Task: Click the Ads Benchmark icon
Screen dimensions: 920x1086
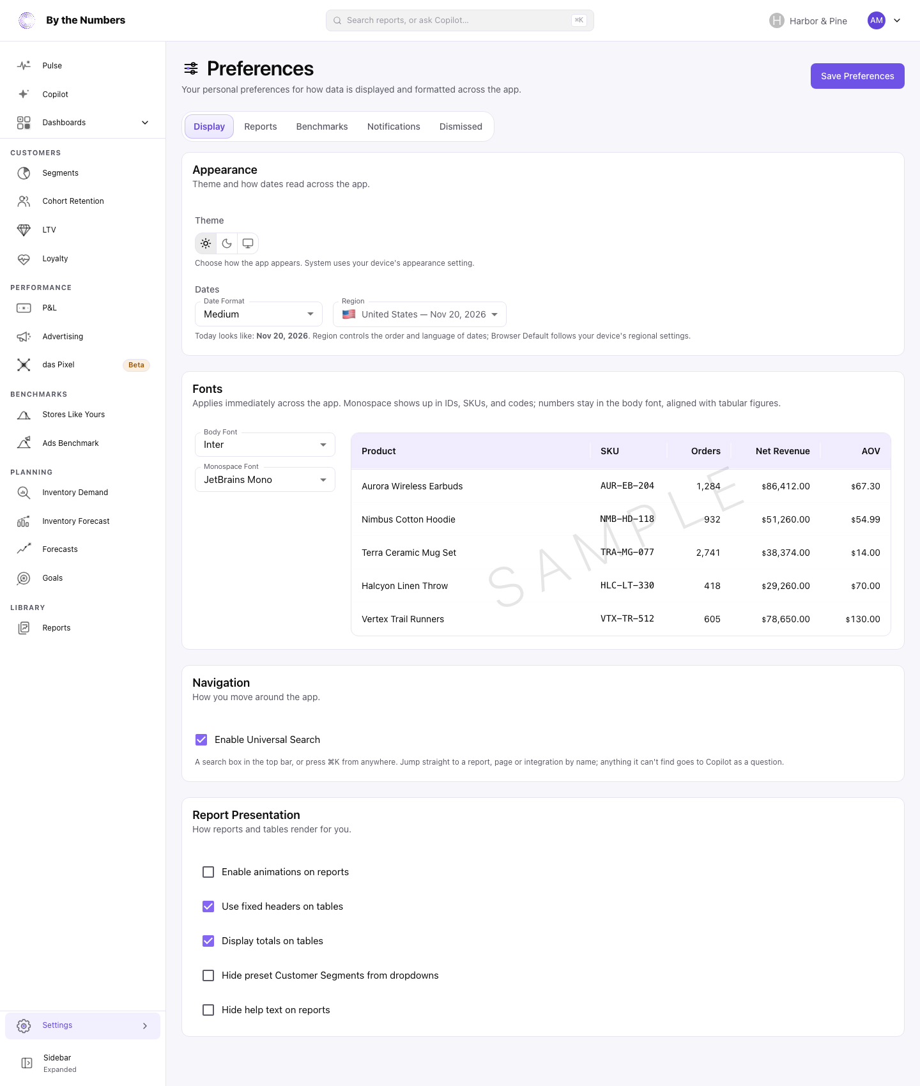Action: coord(24,443)
